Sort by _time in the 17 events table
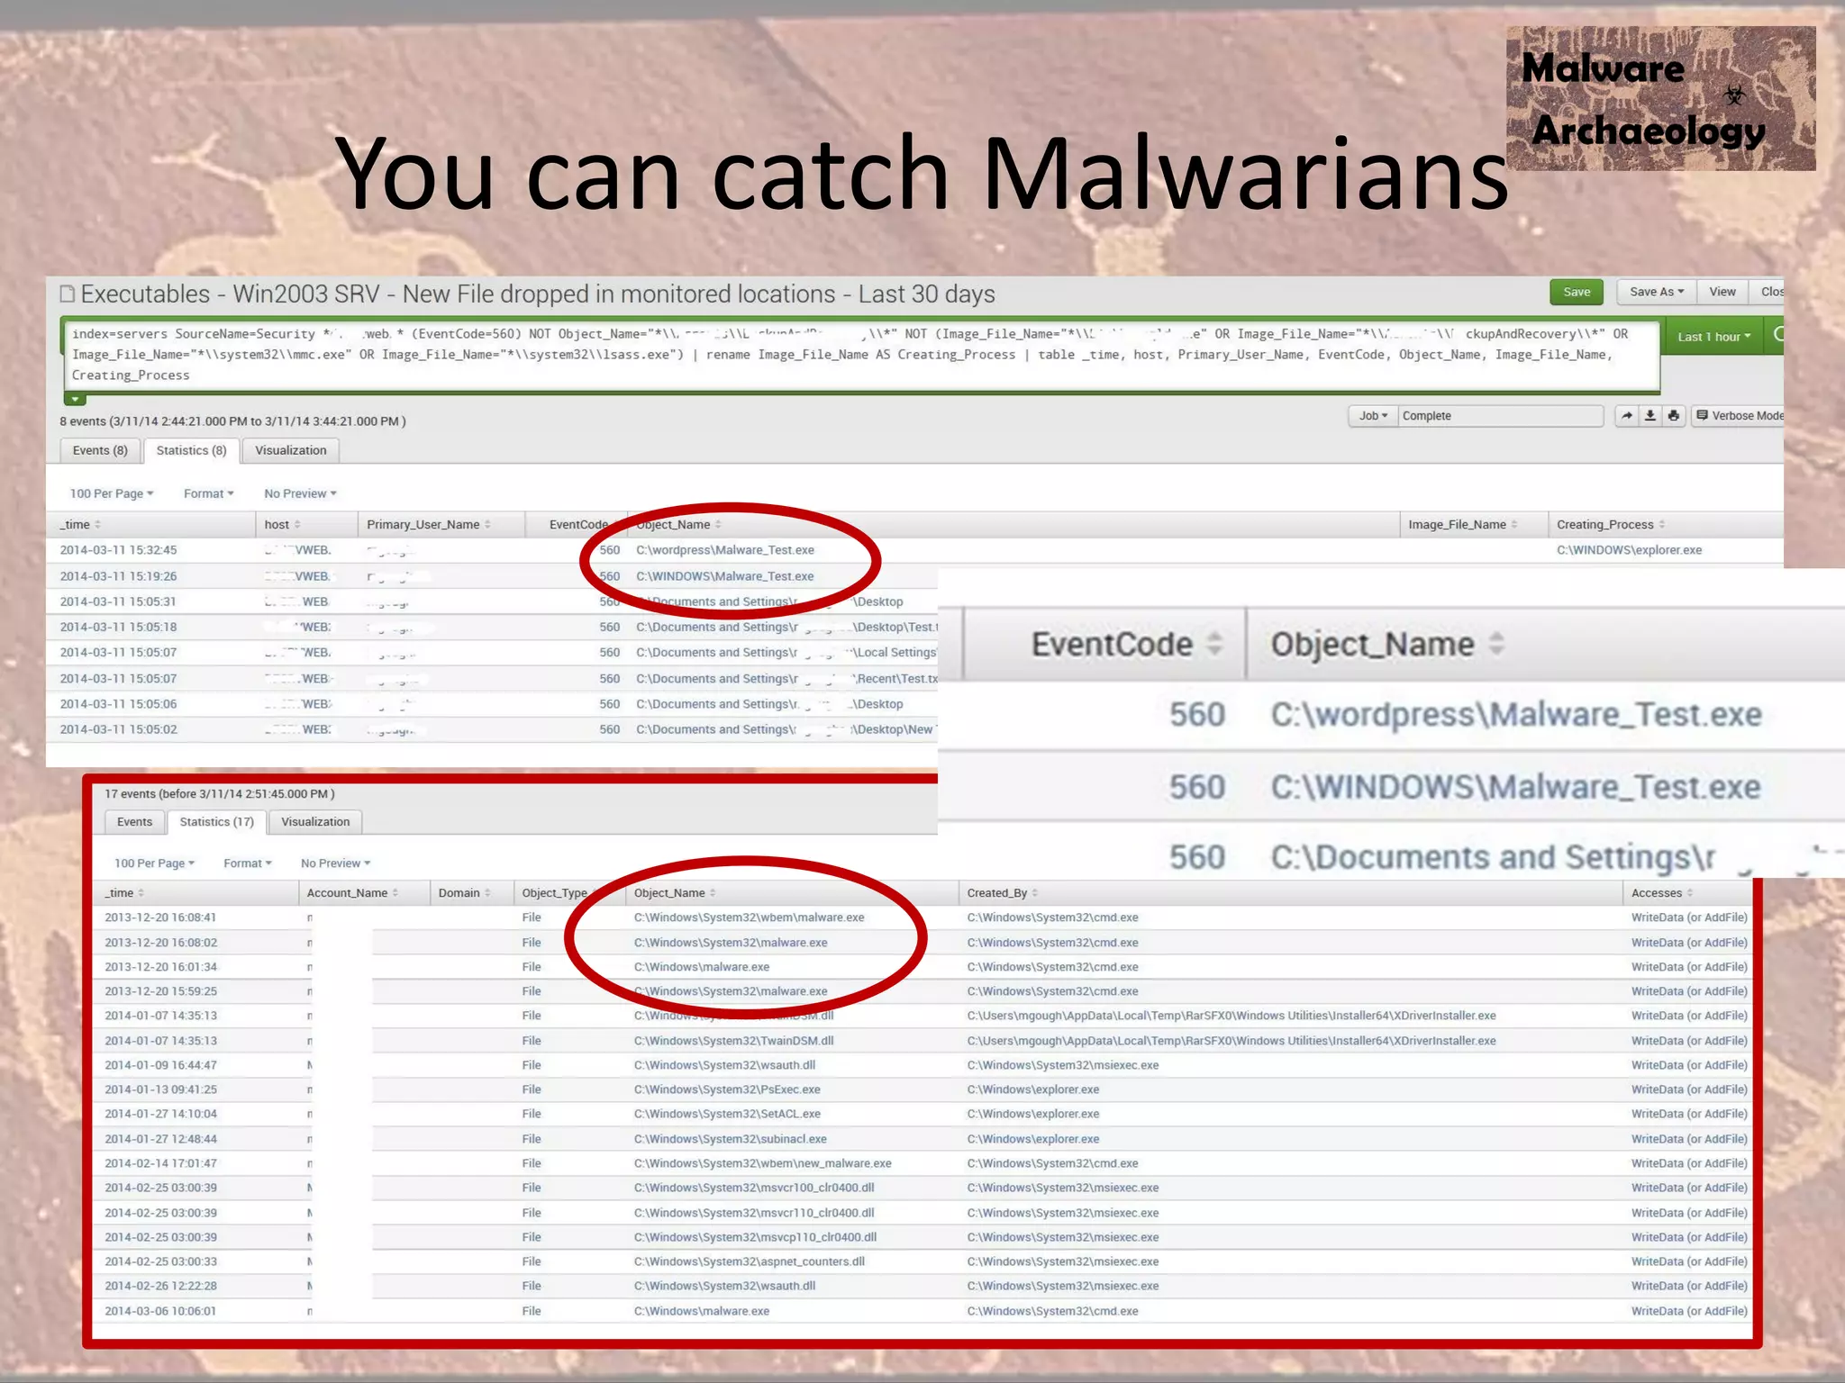Viewport: 1845px width, 1383px height. click(x=141, y=893)
